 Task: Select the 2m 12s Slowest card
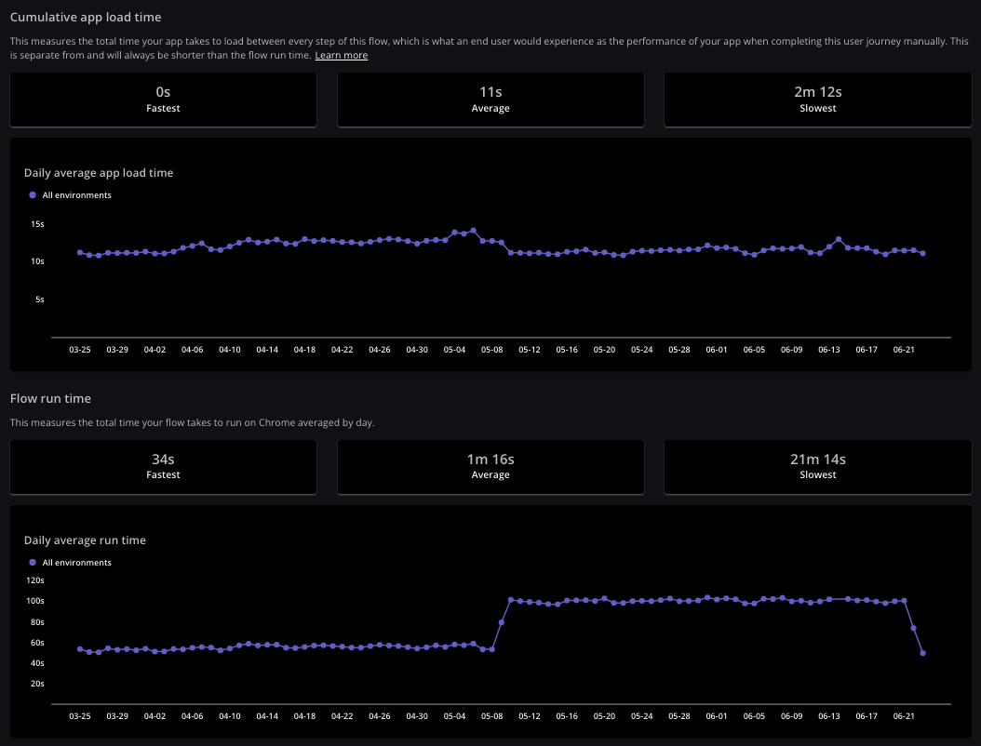click(817, 100)
